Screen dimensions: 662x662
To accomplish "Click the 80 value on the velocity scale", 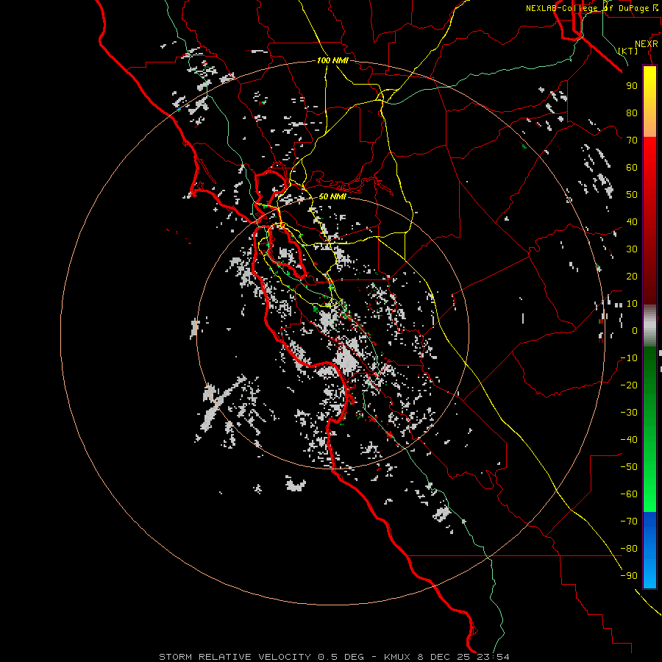I will pyautogui.click(x=632, y=113).
